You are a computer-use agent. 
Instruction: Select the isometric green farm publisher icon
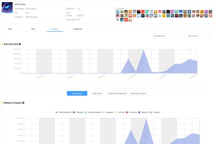[x=122, y=12]
